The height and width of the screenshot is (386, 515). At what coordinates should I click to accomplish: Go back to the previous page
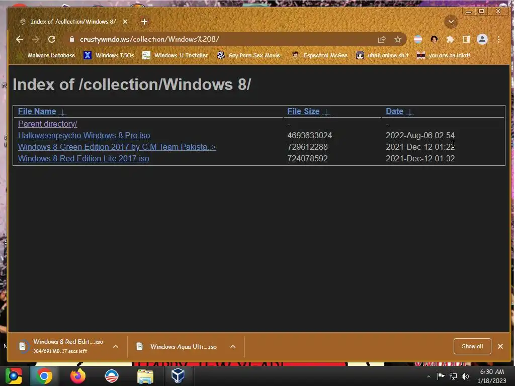click(20, 39)
